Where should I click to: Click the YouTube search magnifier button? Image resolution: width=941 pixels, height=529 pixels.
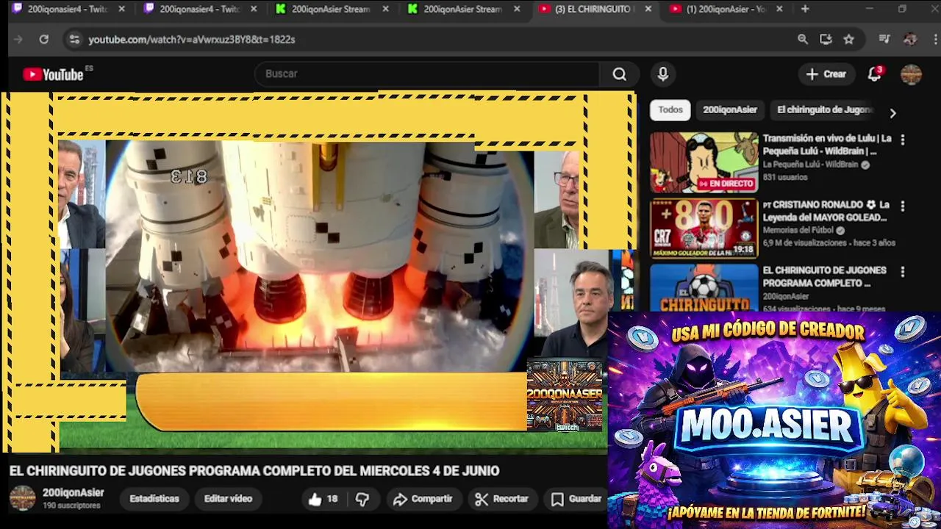[620, 74]
